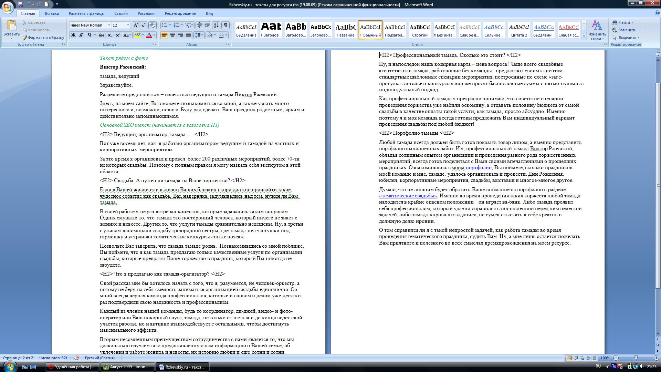
Task: Increase font size with Grow Font
Action: tap(136, 25)
